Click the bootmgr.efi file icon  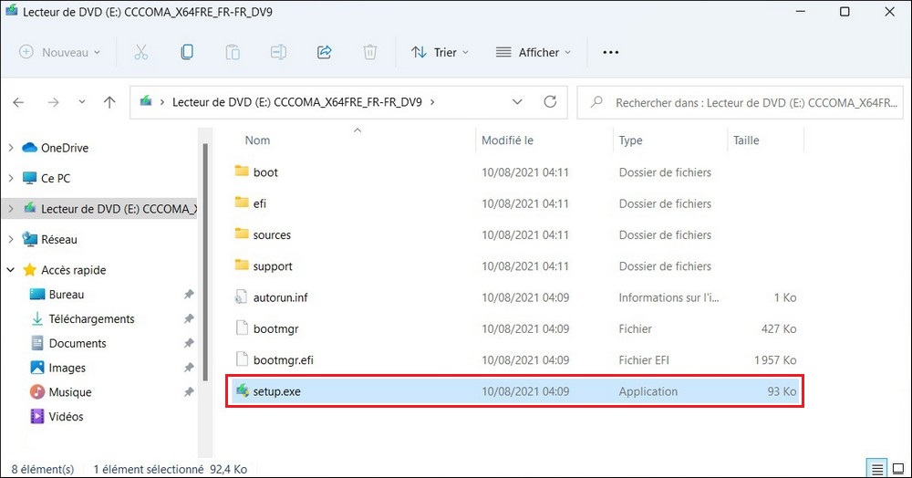point(242,360)
